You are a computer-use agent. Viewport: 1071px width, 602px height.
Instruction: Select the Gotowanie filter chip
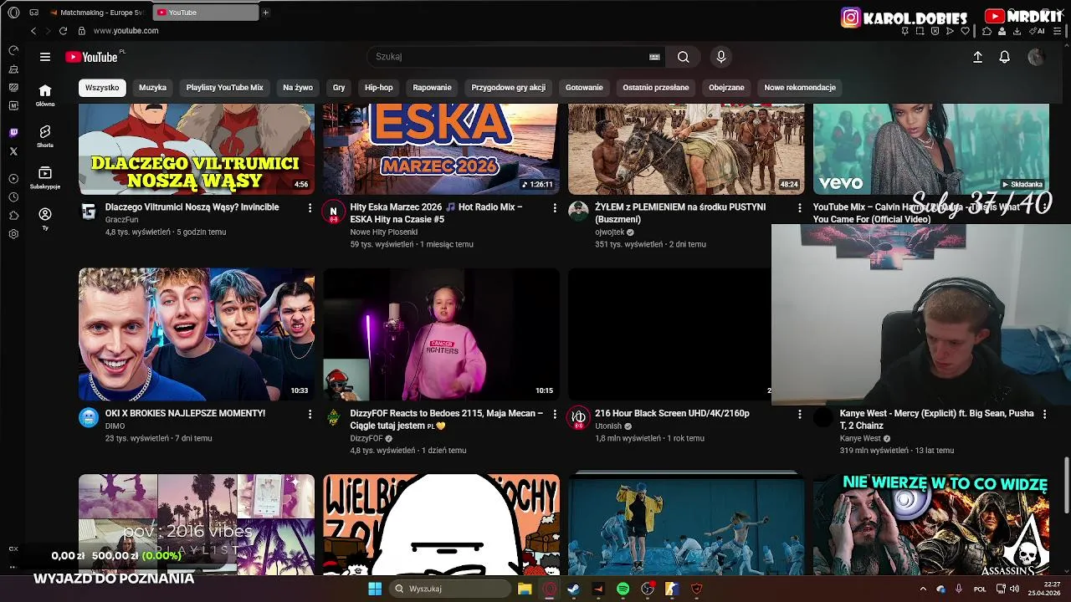point(584,88)
